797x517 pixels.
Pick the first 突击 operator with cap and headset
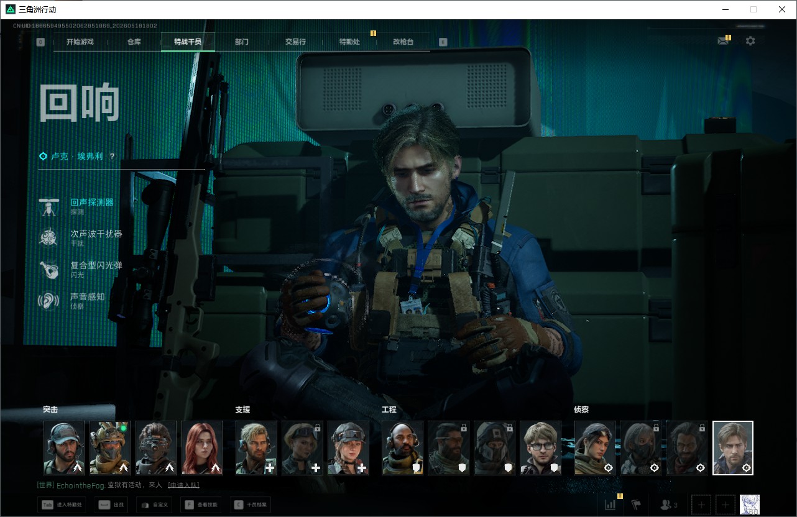(x=64, y=448)
